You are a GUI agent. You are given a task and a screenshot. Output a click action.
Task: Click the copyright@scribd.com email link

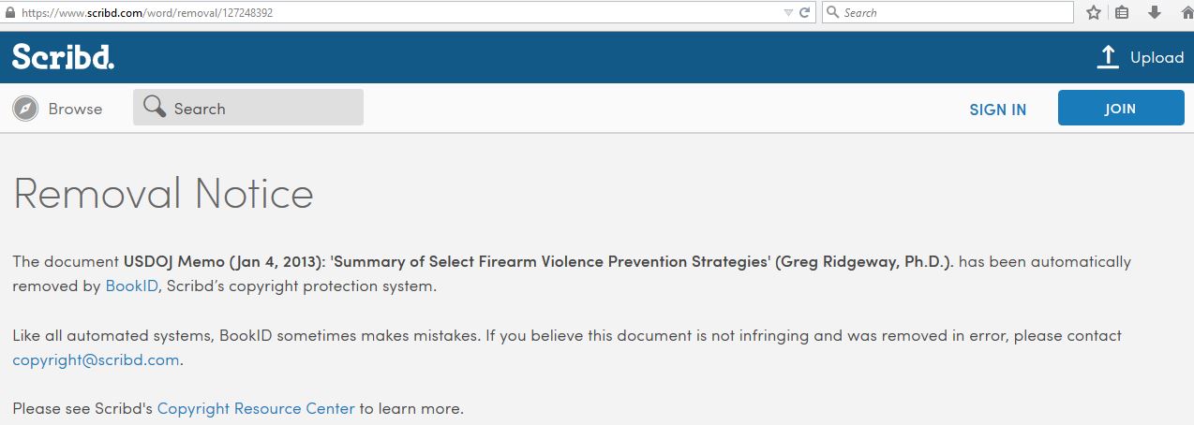click(x=96, y=359)
